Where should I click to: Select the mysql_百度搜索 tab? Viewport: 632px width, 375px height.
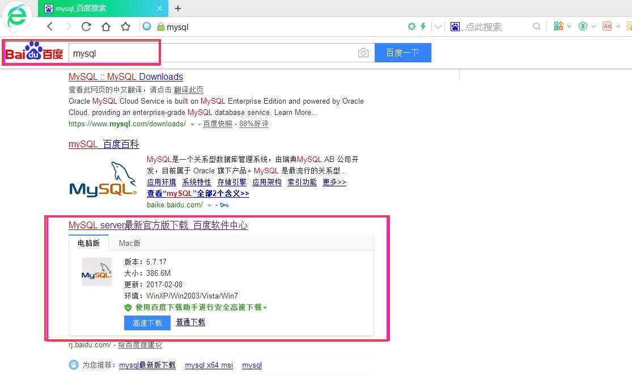tap(103, 8)
